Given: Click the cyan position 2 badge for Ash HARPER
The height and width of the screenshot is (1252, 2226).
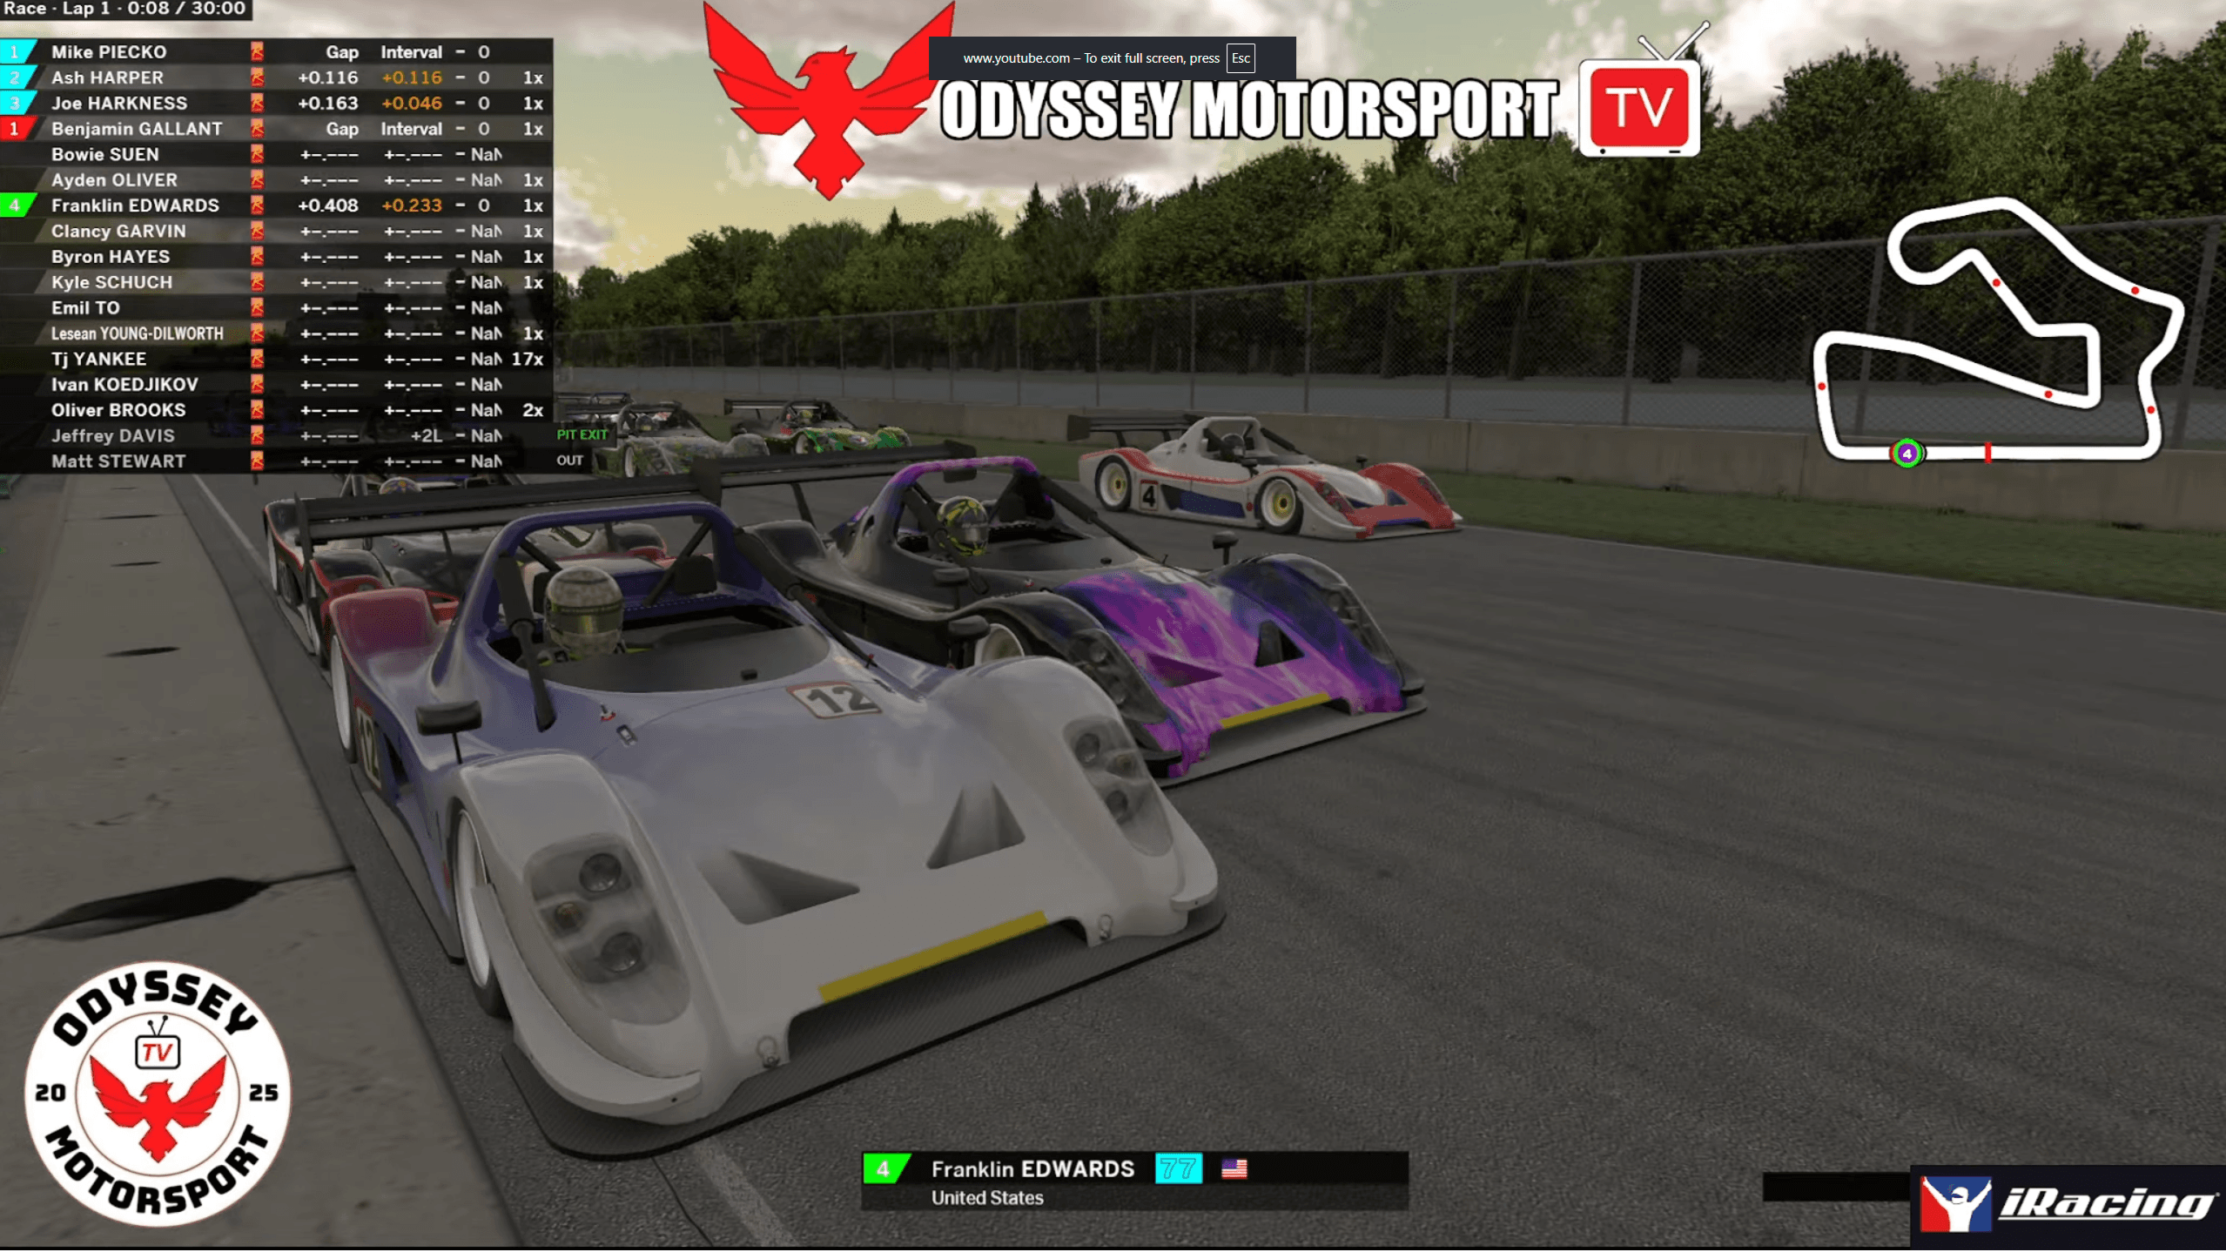Looking at the screenshot, I should click(x=17, y=77).
